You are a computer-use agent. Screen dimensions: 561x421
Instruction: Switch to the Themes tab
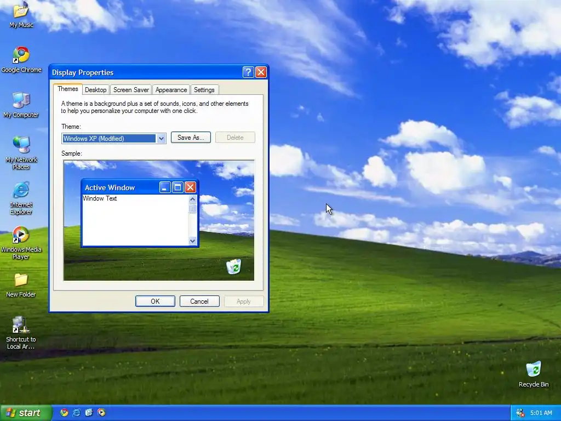point(68,89)
